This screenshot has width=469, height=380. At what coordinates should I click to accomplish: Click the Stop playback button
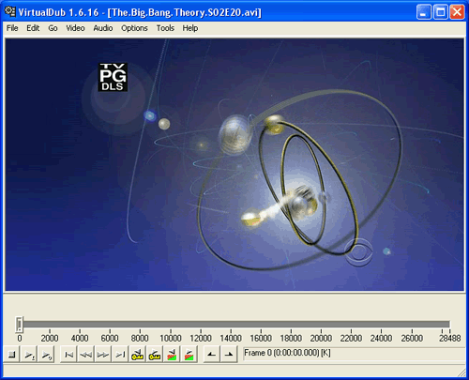pos(12,355)
